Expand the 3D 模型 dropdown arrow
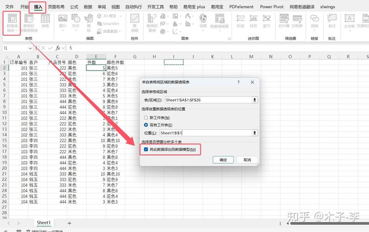Screen dimensions: 369x232 121,16
